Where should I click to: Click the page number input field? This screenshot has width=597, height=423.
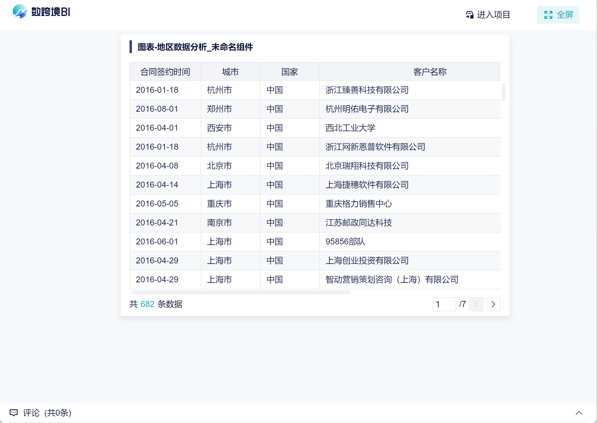coord(444,304)
